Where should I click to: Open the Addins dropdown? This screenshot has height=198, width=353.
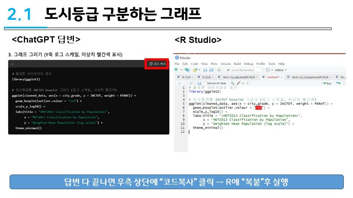[x=281, y=70]
